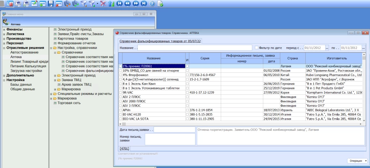This screenshot has width=370, height=168.
Task: Click the document with green check icon
Action: [x=160, y=3]
